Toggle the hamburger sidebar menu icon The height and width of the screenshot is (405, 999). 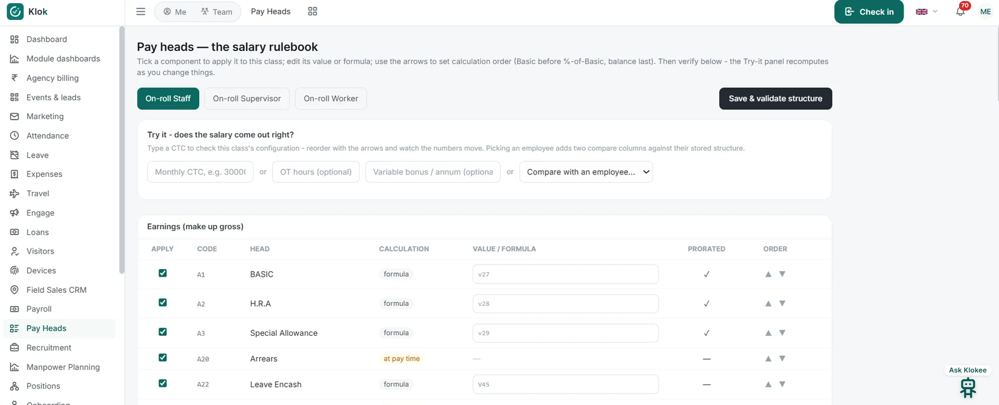[x=140, y=12]
